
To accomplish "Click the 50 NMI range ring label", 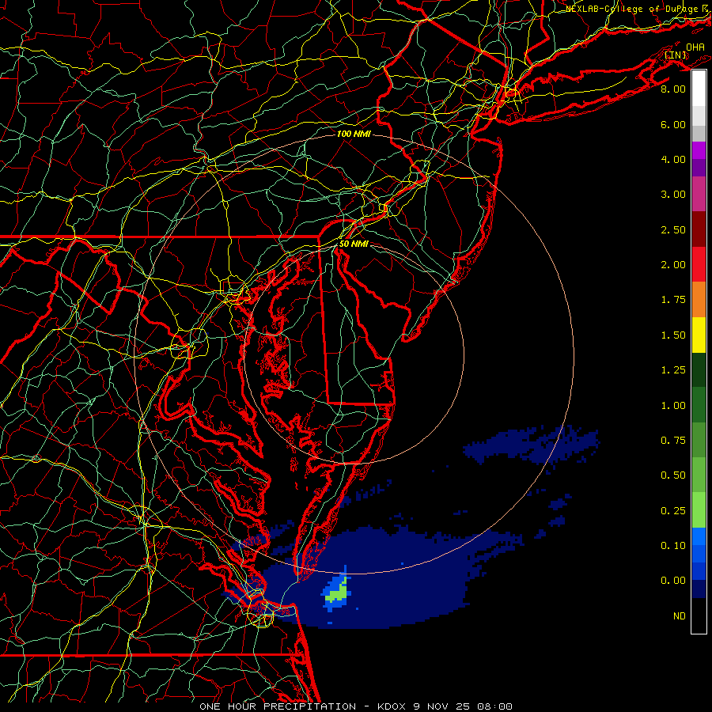I will point(354,244).
